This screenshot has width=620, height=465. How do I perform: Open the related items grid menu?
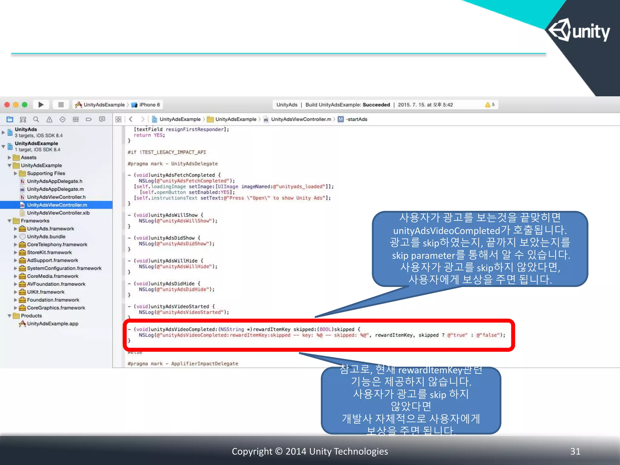pos(118,119)
